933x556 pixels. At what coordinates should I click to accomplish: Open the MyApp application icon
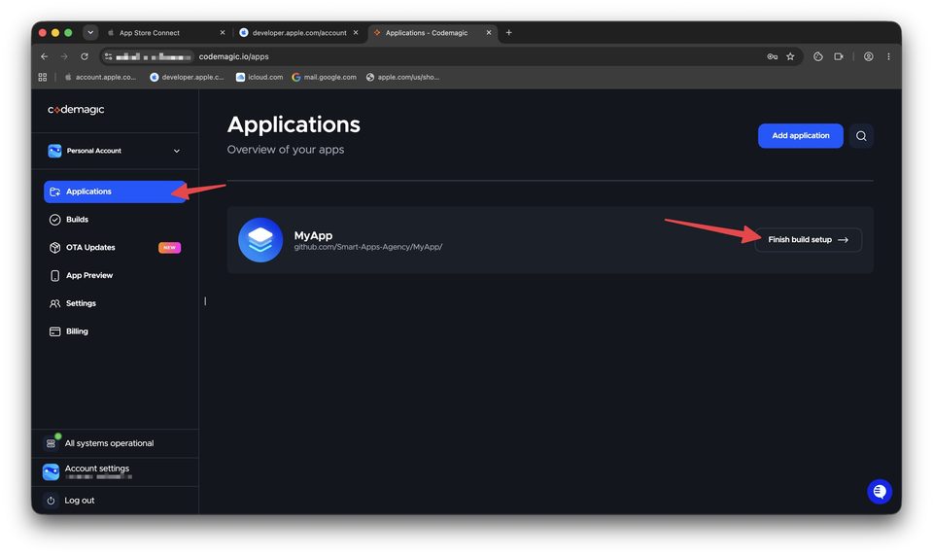[x=260, y=240]
